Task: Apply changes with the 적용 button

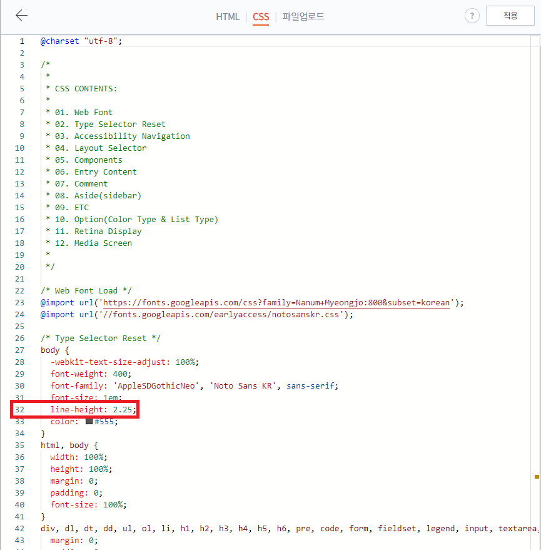Action: coord(510,16)
